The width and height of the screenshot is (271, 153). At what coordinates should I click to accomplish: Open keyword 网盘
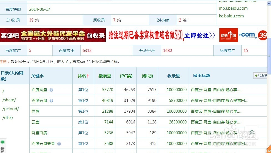point(36,111)
